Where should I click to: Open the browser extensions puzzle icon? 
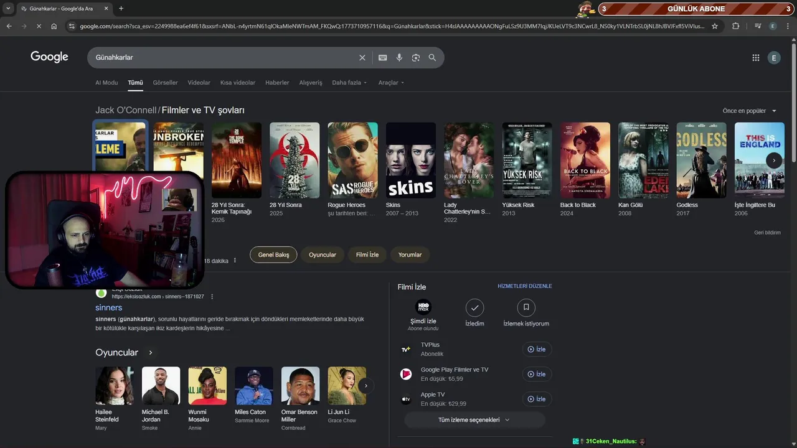pyautogui.click(x=736, y=26)
